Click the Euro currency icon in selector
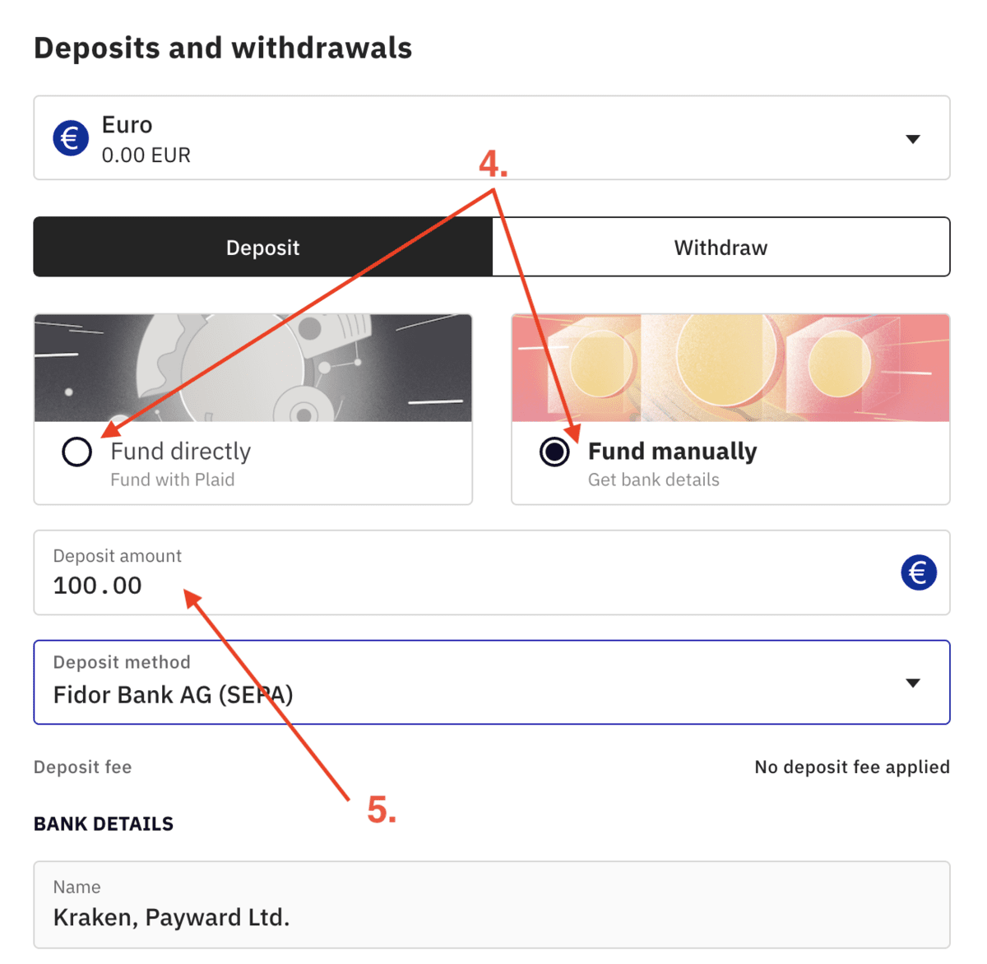 [x=71, y=137]
